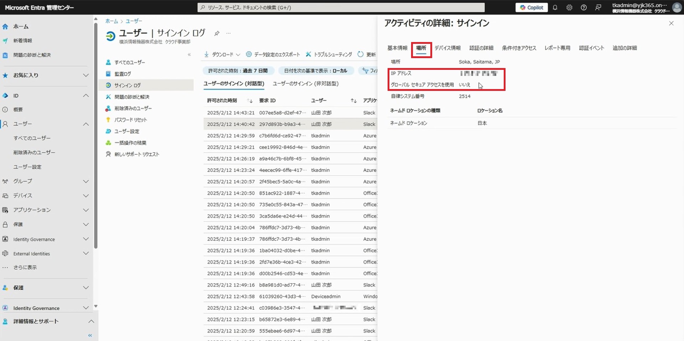Image resolution: width=684 pixels, height=341 pixels.
Task: Click the ホーム breadcrumb link
Action: tap(112, 21)
